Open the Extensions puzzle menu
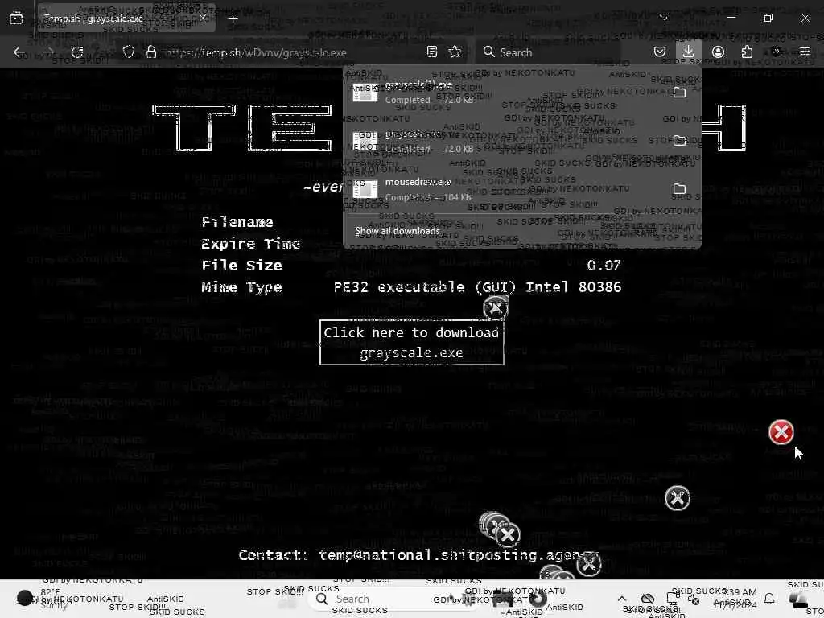Image resolution: width=824 pixels, height=618 pixels. [747, 51]
